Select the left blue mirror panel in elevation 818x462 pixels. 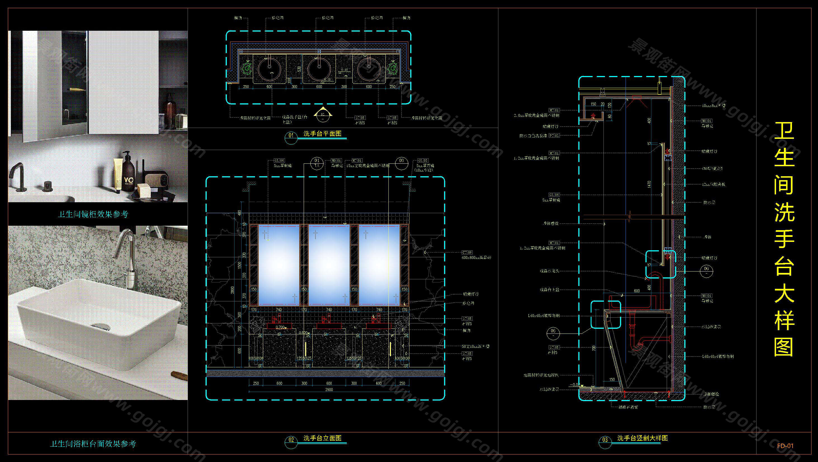pos(279,265)
